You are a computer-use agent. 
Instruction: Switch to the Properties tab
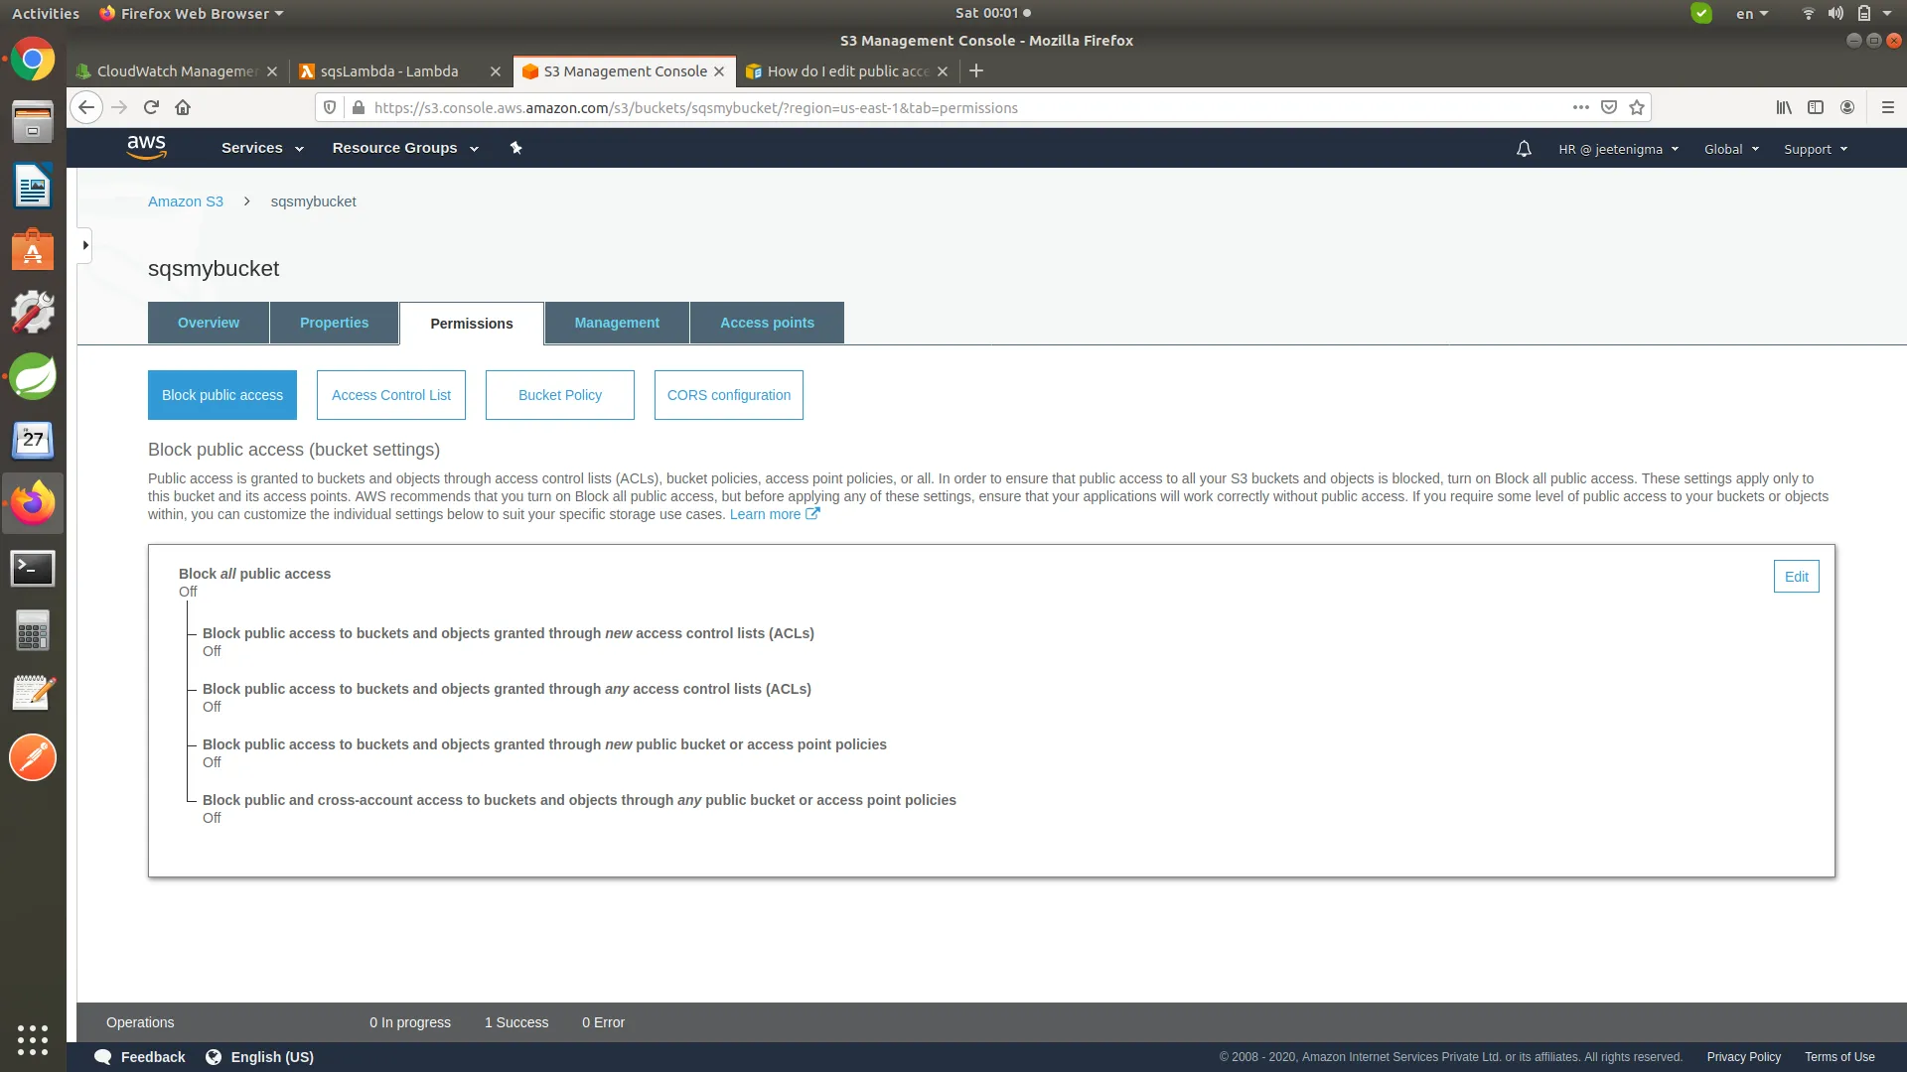(x=334, y=323)
